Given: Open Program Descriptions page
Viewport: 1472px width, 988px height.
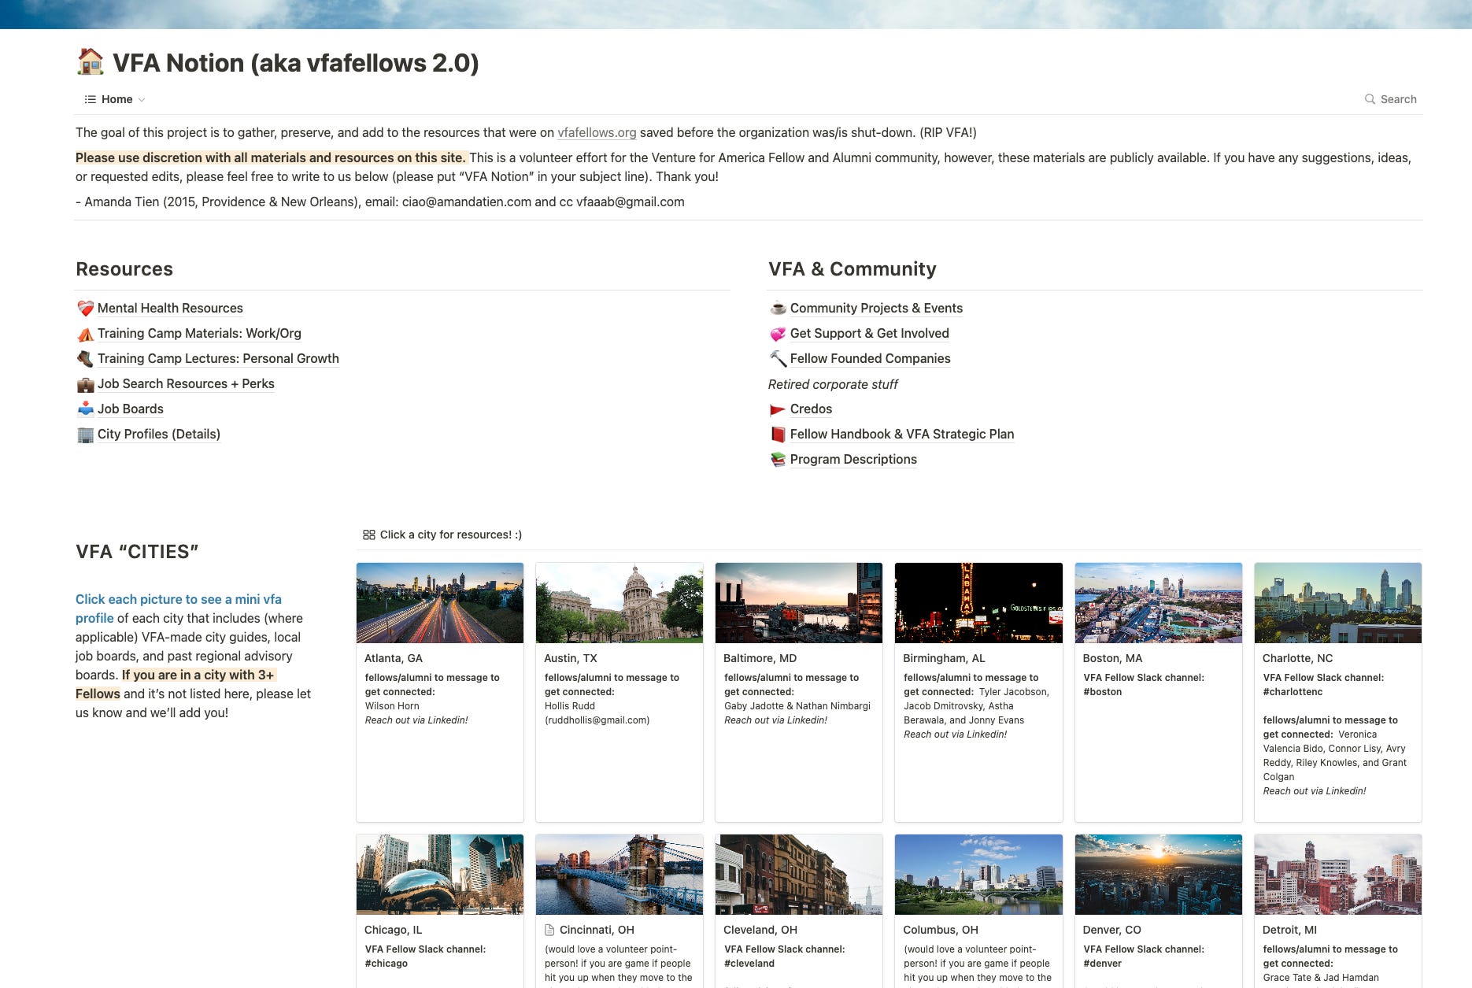Looking at the screenshot, I should pos(853,459).
